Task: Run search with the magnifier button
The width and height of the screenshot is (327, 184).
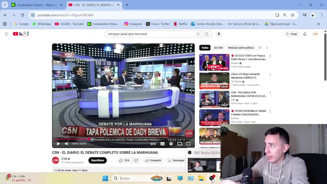Action: point(207,34)
